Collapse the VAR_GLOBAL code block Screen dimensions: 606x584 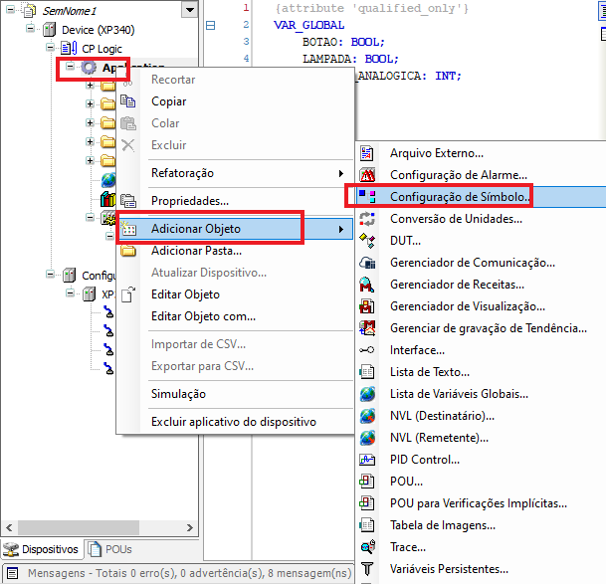click(210, 26)
